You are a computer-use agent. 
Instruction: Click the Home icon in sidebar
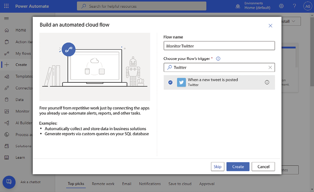[x=7, y=30]
